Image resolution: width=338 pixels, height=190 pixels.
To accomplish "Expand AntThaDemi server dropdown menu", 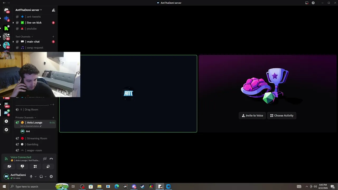I will [x=29, y=10].
